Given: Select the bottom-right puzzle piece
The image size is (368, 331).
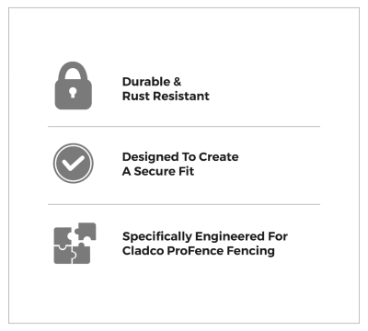Looking at the screenshot, I should tap(82, 253).
